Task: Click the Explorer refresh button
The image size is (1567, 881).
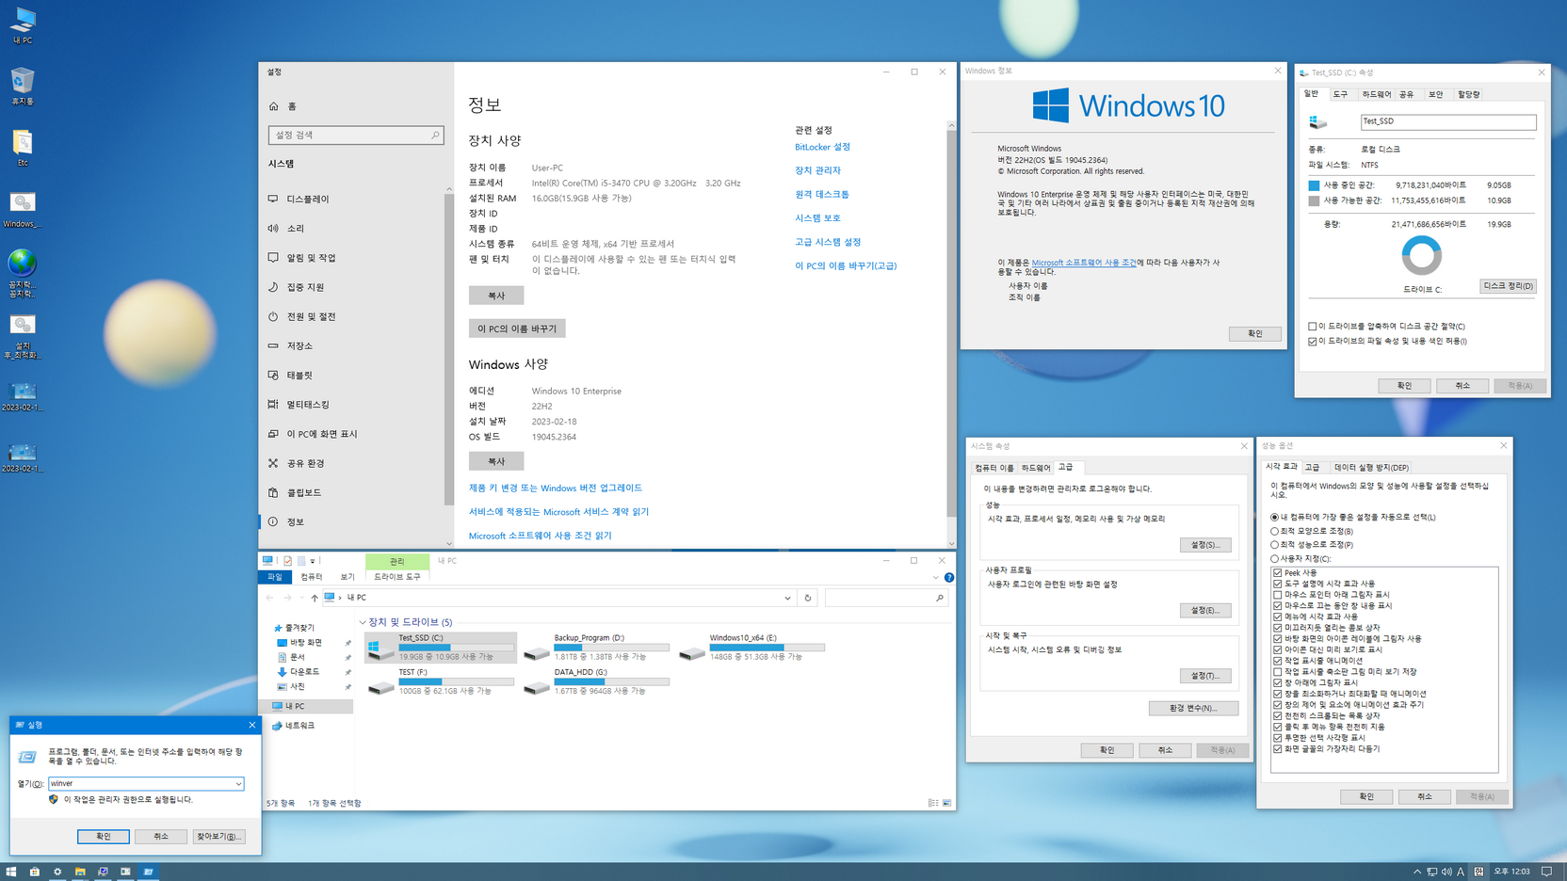Action: (x=808, y=598)
